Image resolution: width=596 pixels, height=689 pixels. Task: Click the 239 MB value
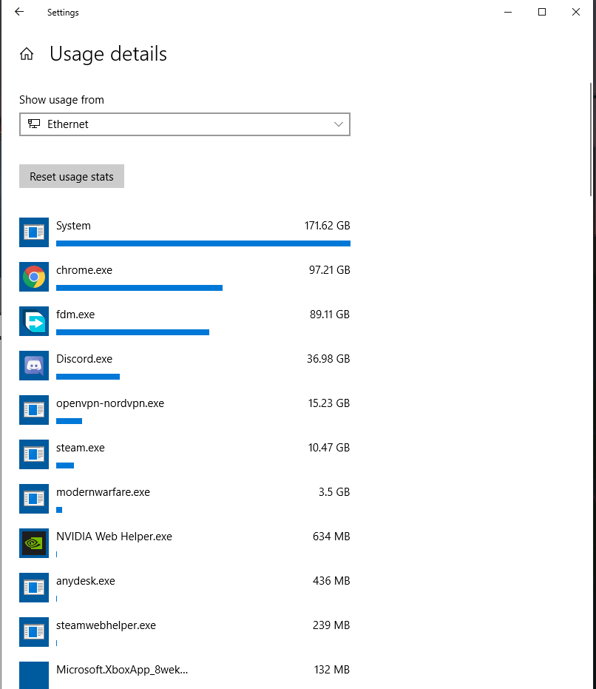pyautogui.click(x=331, y=625)
